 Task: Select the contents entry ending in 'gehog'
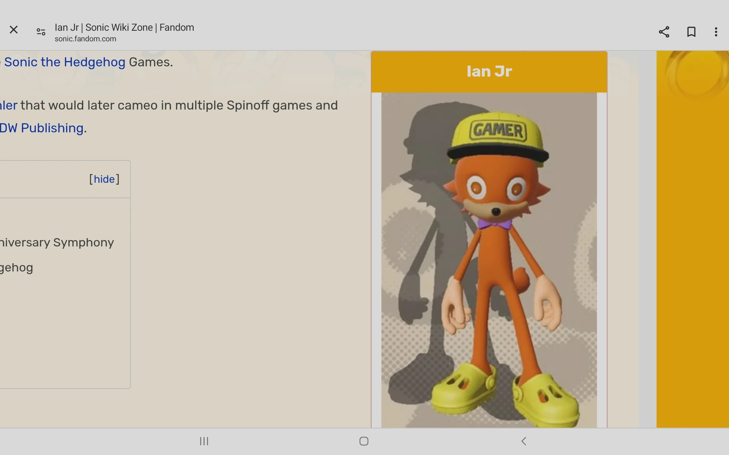(16, 268)
